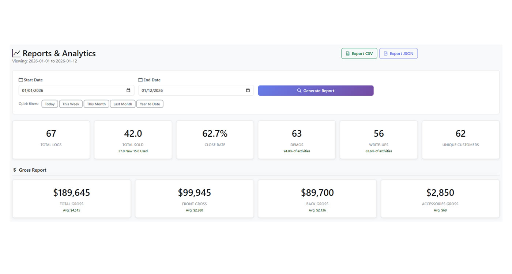Click the calendar icon next to Start Date label

click(20, 79)
